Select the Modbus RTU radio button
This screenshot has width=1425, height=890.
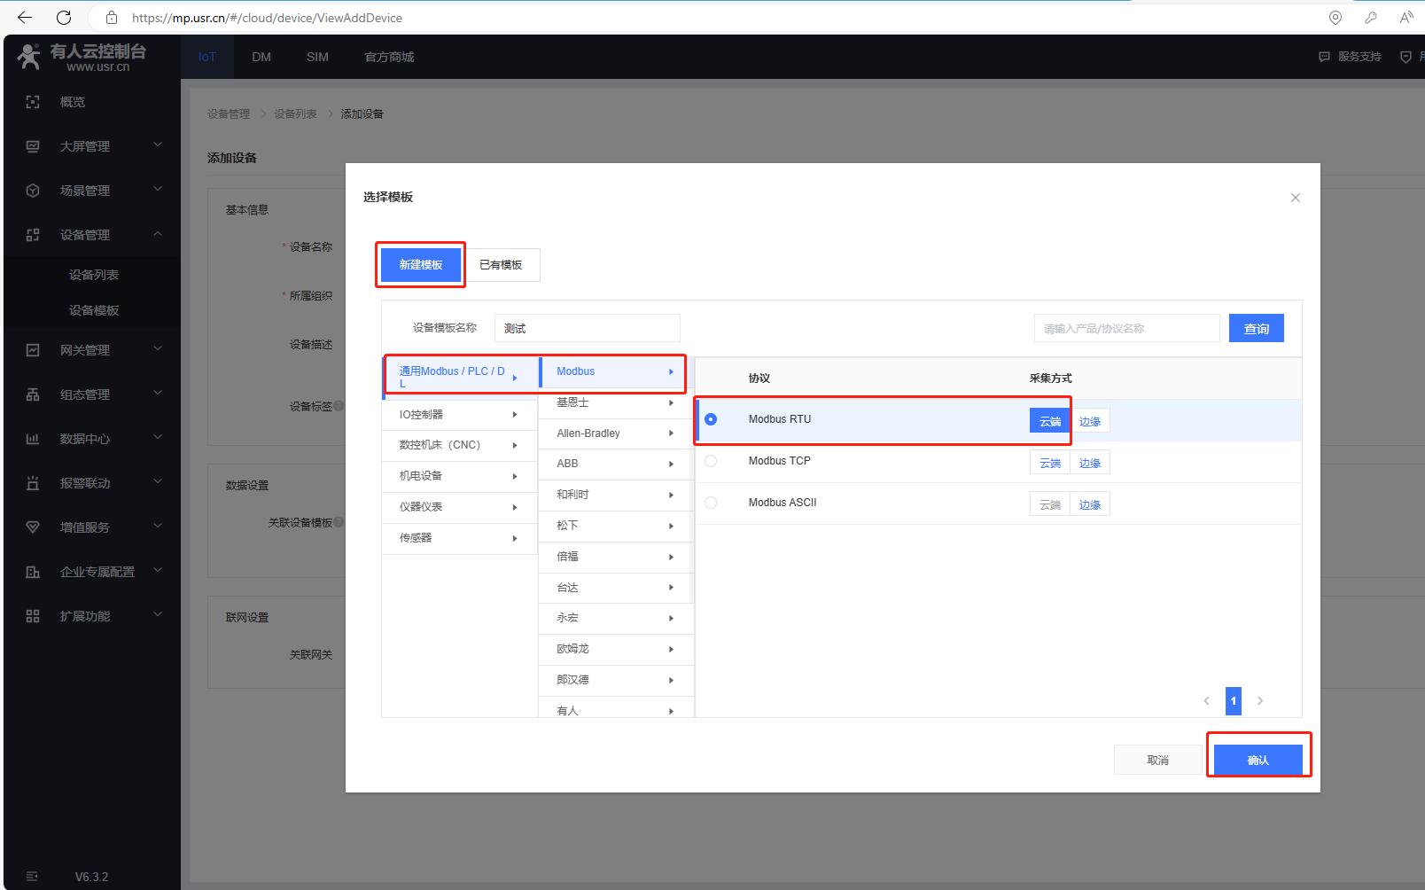pyautogui.click(x=711, y=419)
